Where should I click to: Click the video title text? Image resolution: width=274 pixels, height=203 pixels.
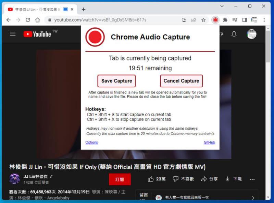(x=107, y=167)
